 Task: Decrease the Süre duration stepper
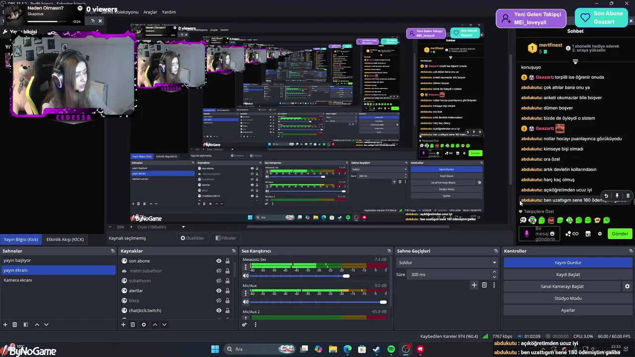(x=494, y=277)
